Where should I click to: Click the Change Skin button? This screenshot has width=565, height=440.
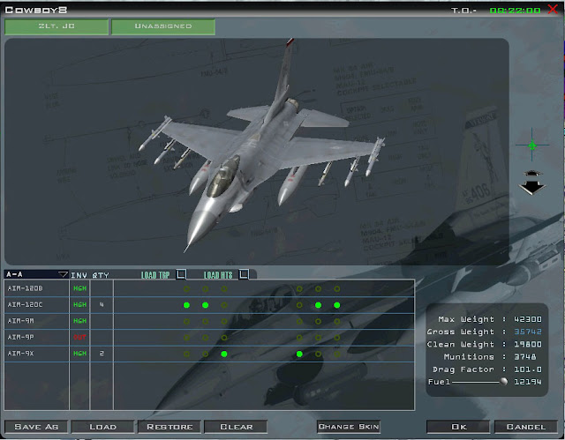pyautogui.click(x=349, y=427)
